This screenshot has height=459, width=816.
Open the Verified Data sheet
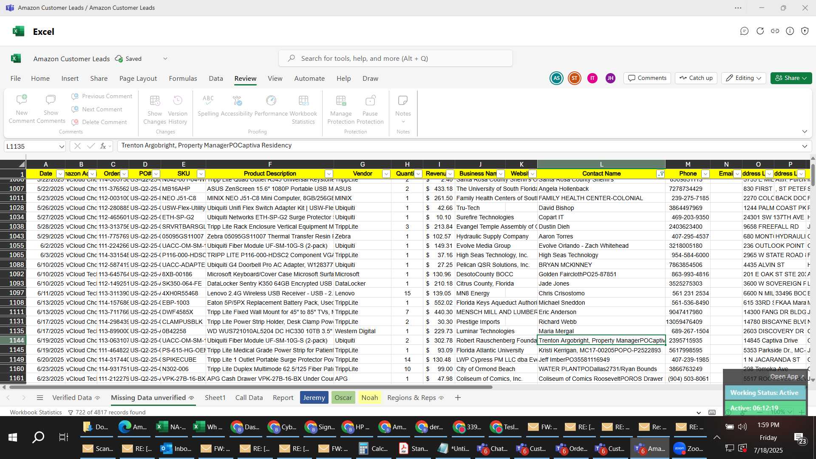click(76, 398)
